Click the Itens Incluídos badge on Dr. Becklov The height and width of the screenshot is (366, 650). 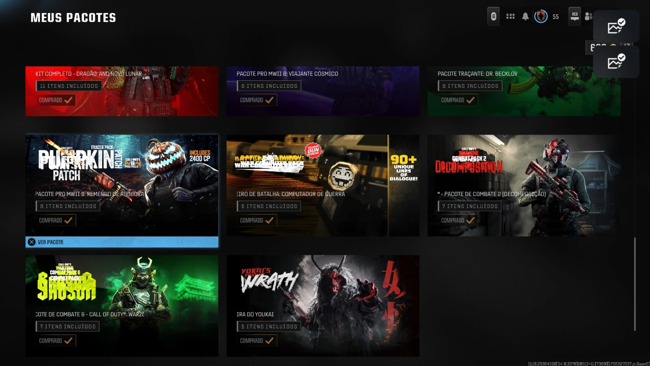pos(470,86)
